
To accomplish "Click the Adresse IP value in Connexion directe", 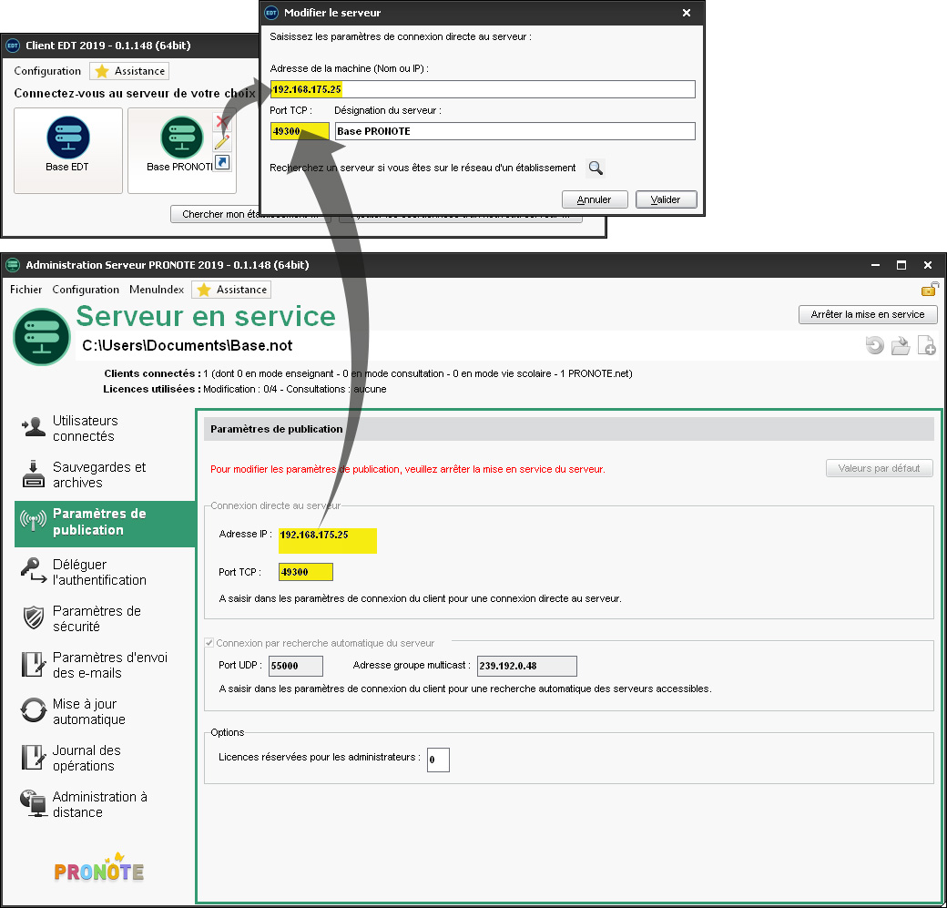I will [x=327, y=541].
